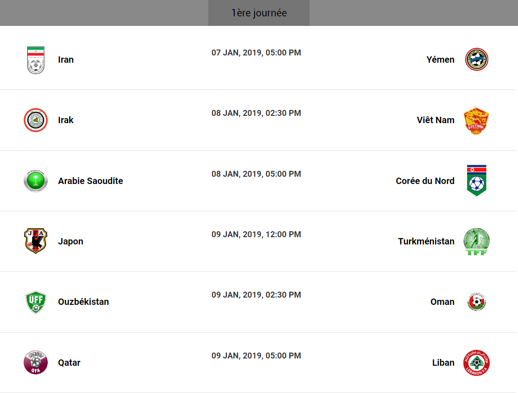Select the Liban Lebanon F.A. crest
The height and width of the screenshot is (393, 518).
(x=477, y=363)
